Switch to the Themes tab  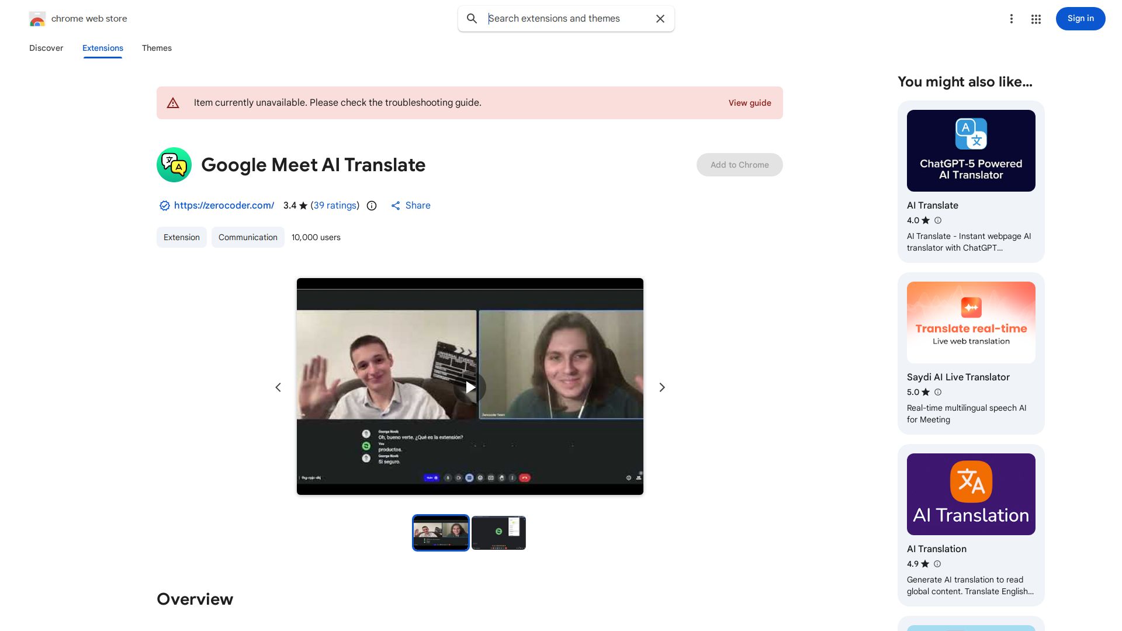click(157, 48)
